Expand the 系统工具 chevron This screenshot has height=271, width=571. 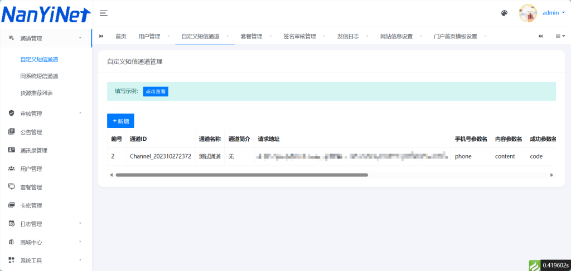point(80,260)
